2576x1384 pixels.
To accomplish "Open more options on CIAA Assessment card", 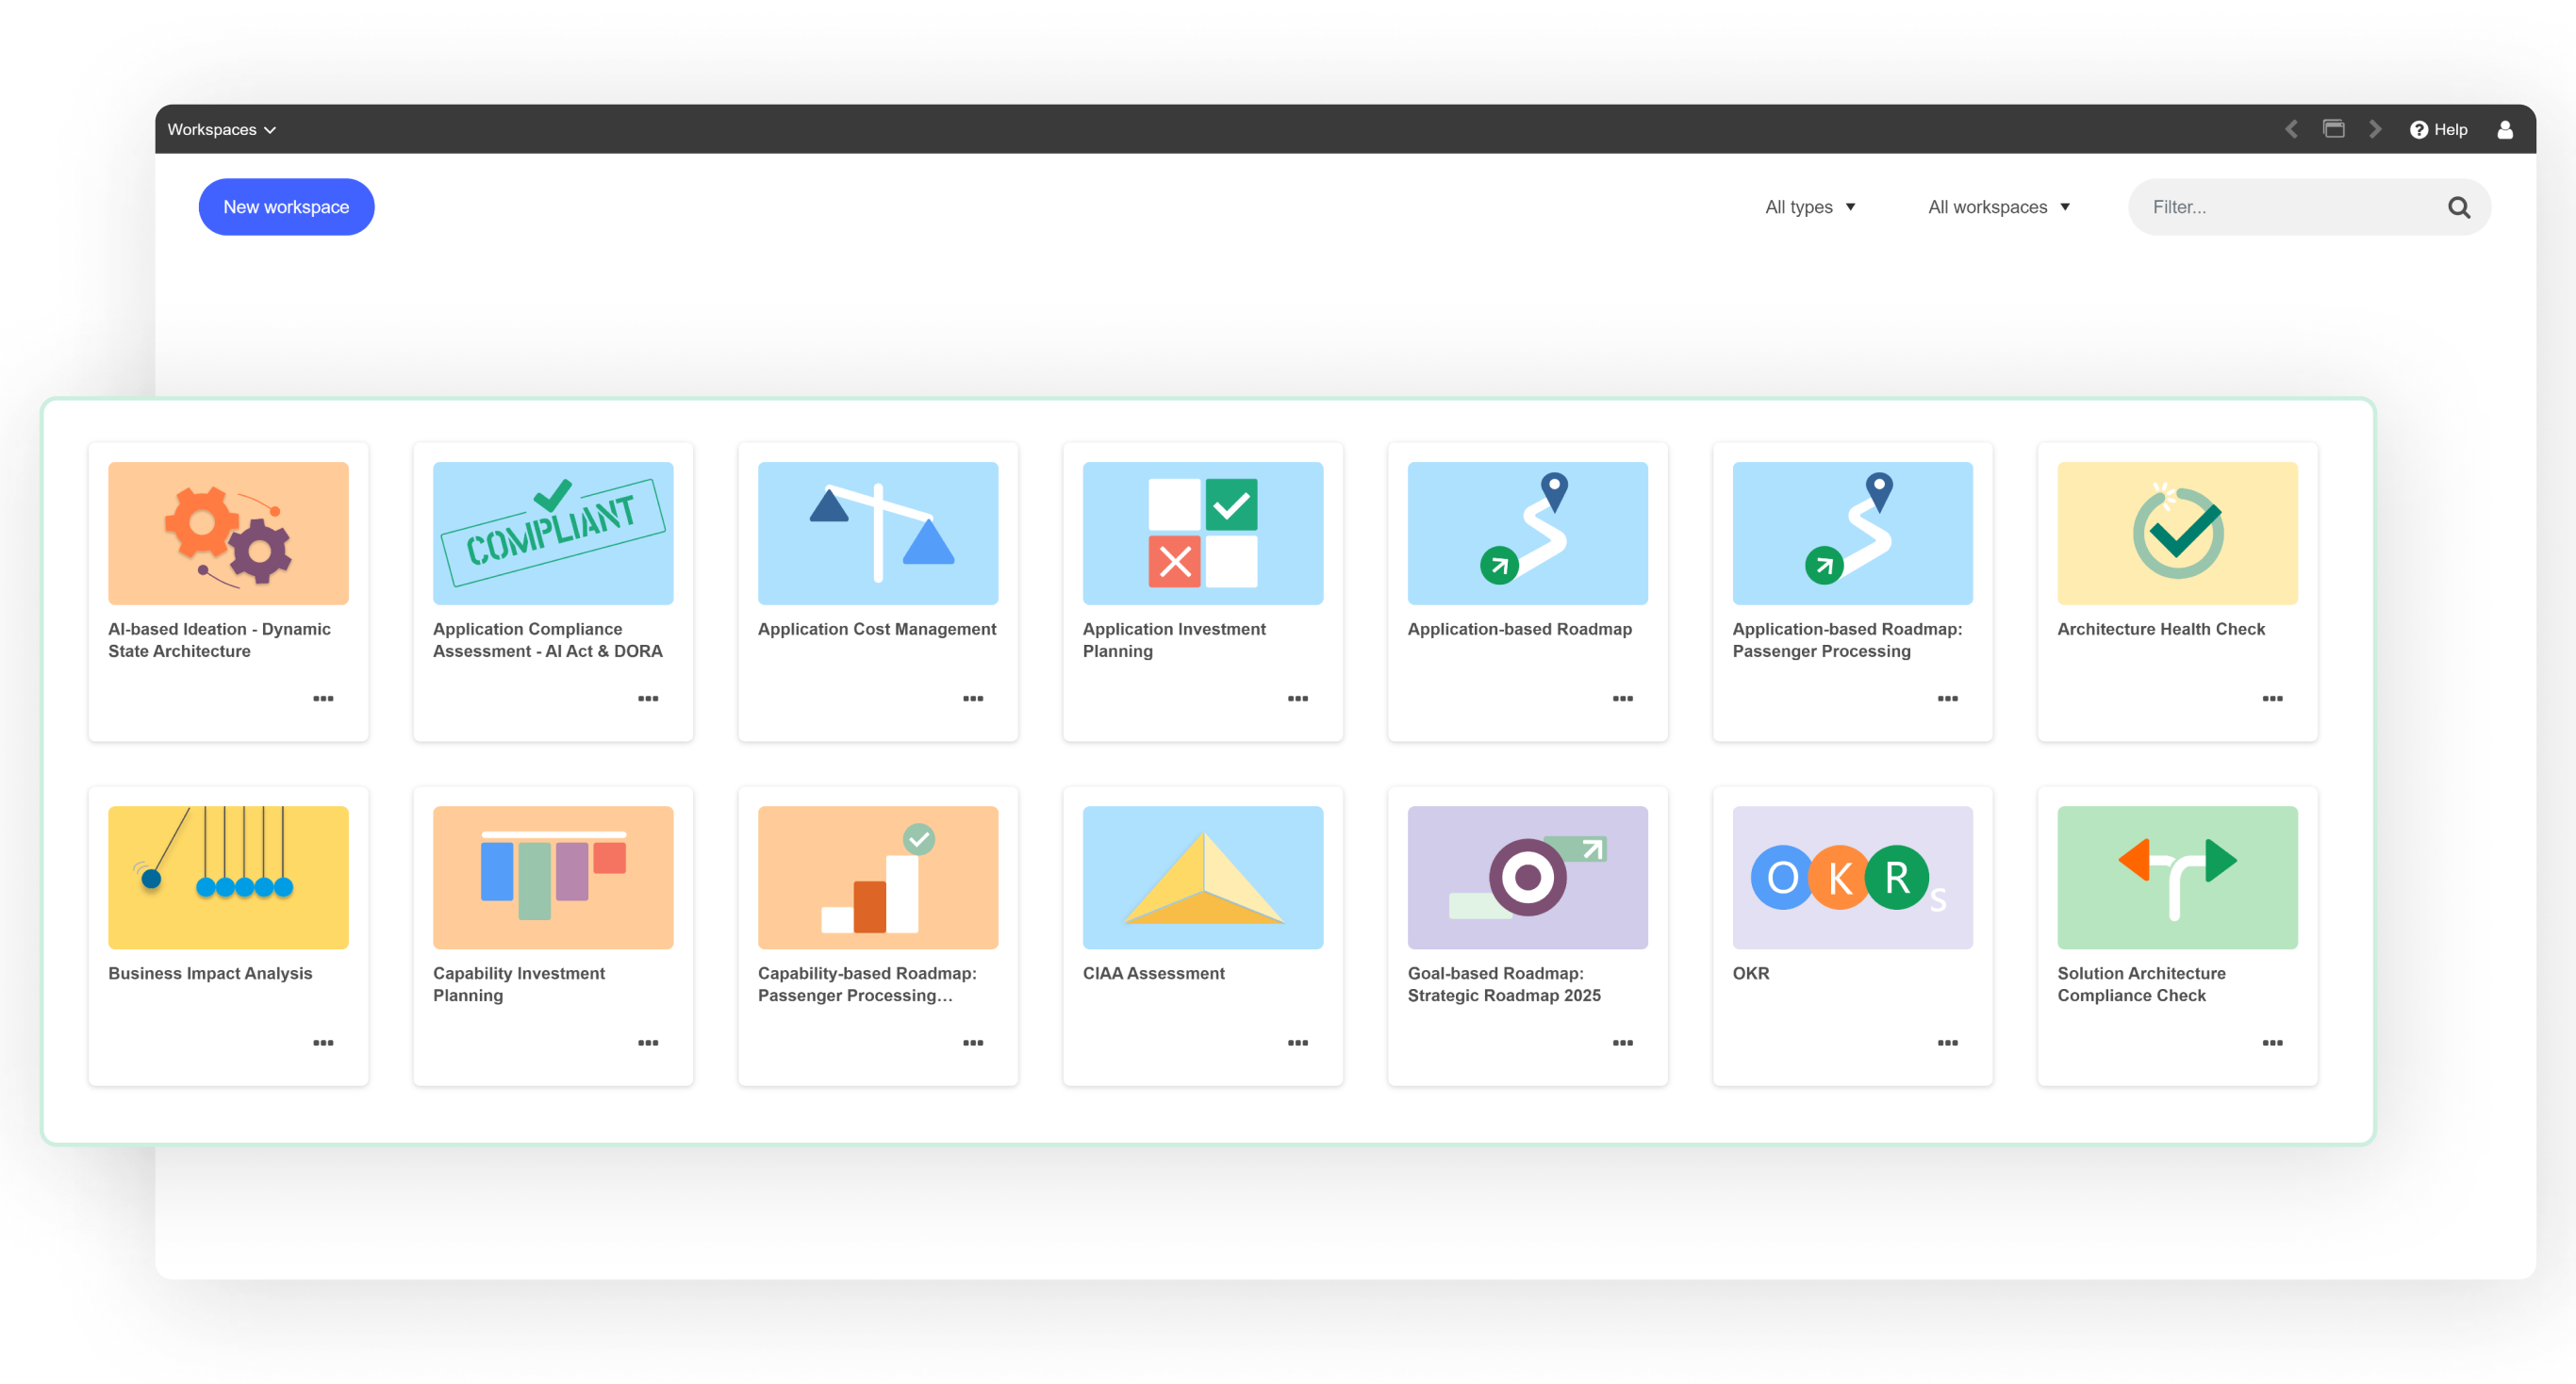I will click(x=1297, y=1042).
